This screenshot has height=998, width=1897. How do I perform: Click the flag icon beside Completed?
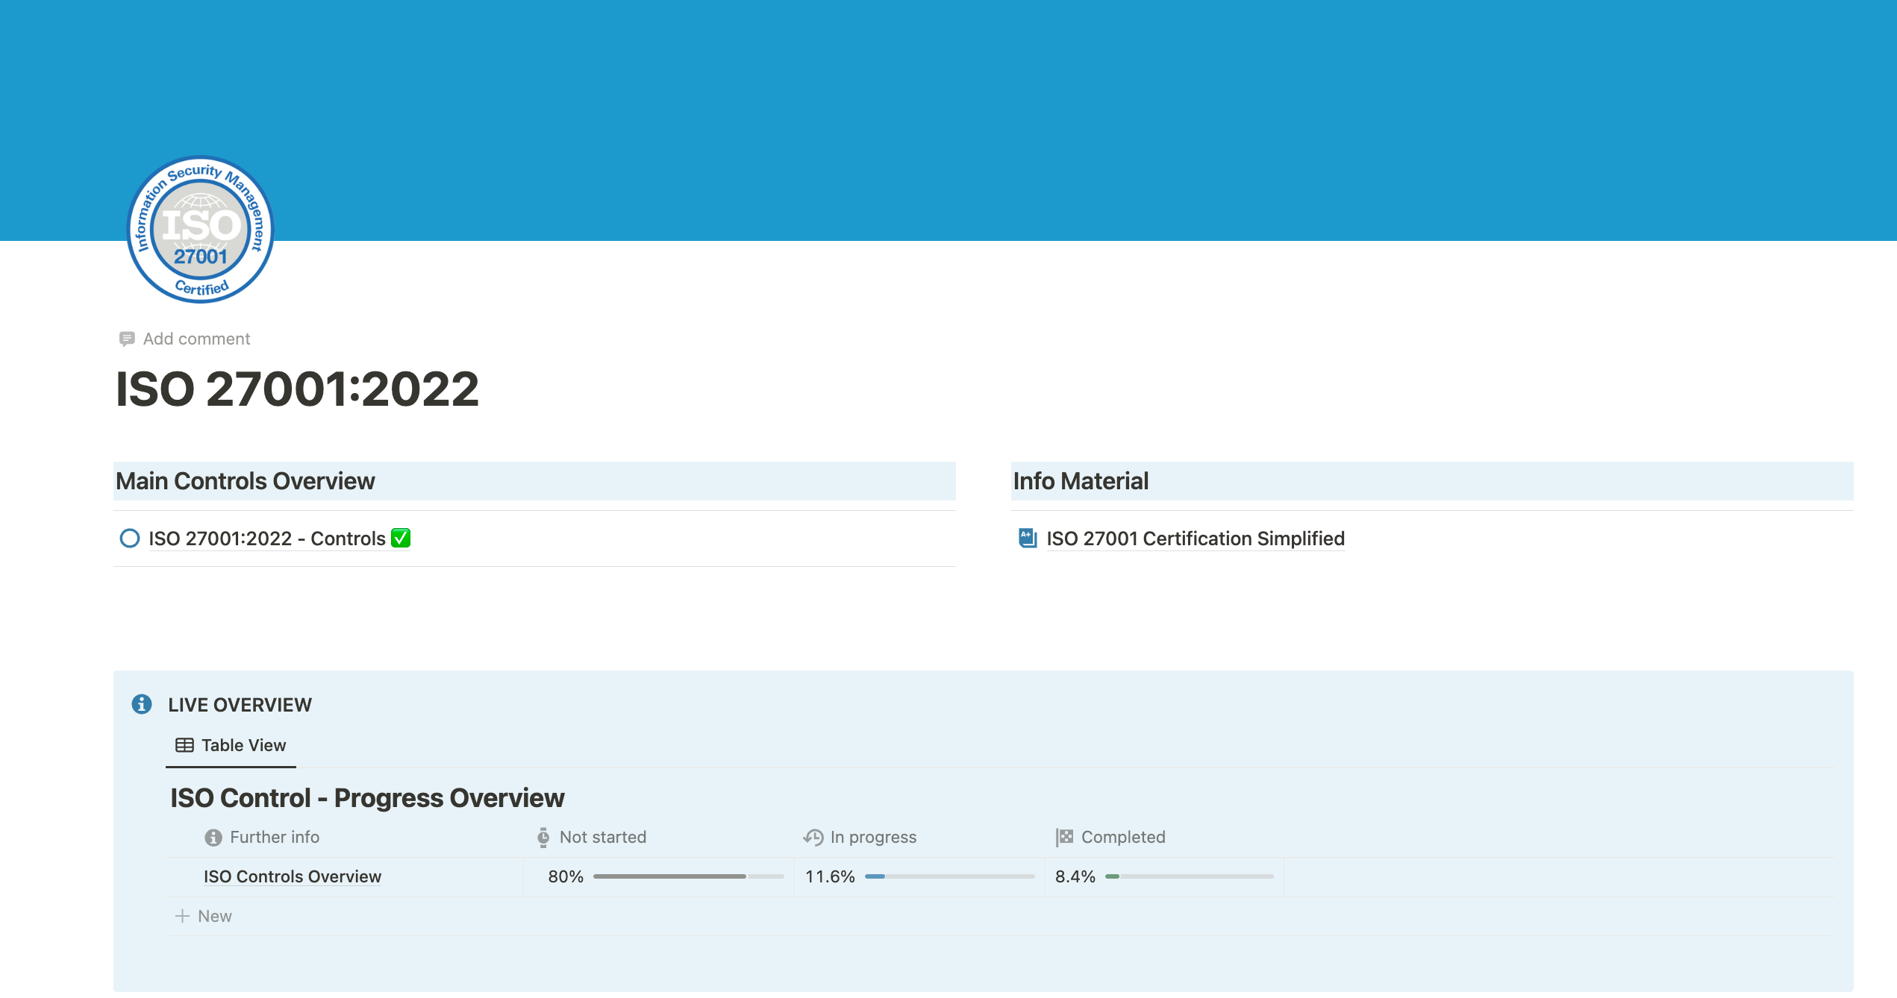[1064, 837]
